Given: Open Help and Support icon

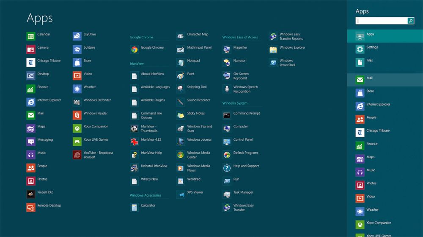Looking at the screenshot, I should [x=227, y=168].
